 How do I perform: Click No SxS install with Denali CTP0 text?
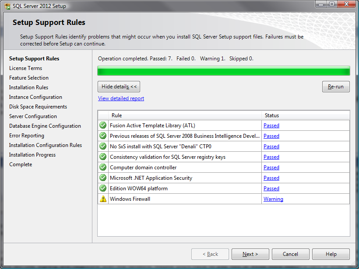(161, 147)
